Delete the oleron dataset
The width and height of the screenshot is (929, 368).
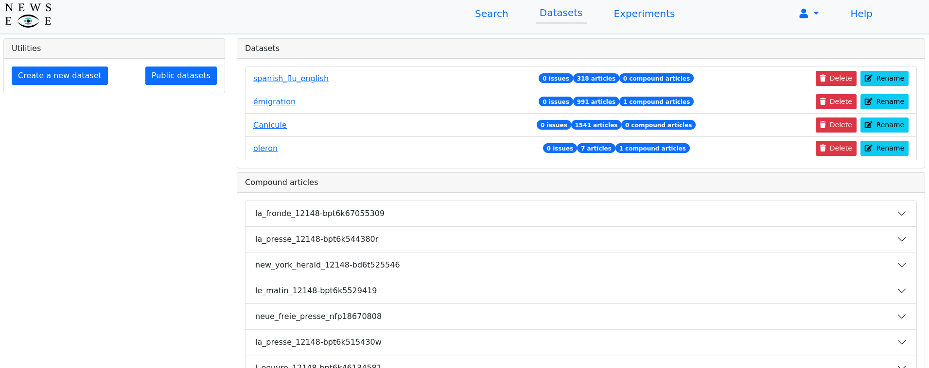(x=836, y=148)
